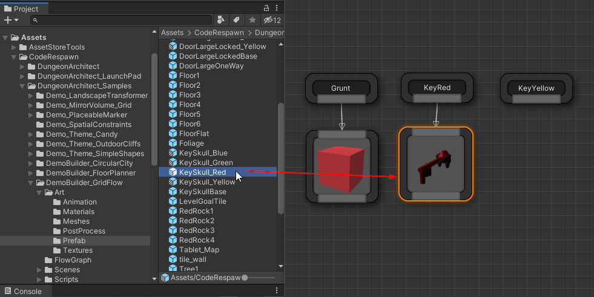This screenshot has height=297, width=594.
Task: Expand the DungeonArchitect folder
Action: [x=22, y=67]
